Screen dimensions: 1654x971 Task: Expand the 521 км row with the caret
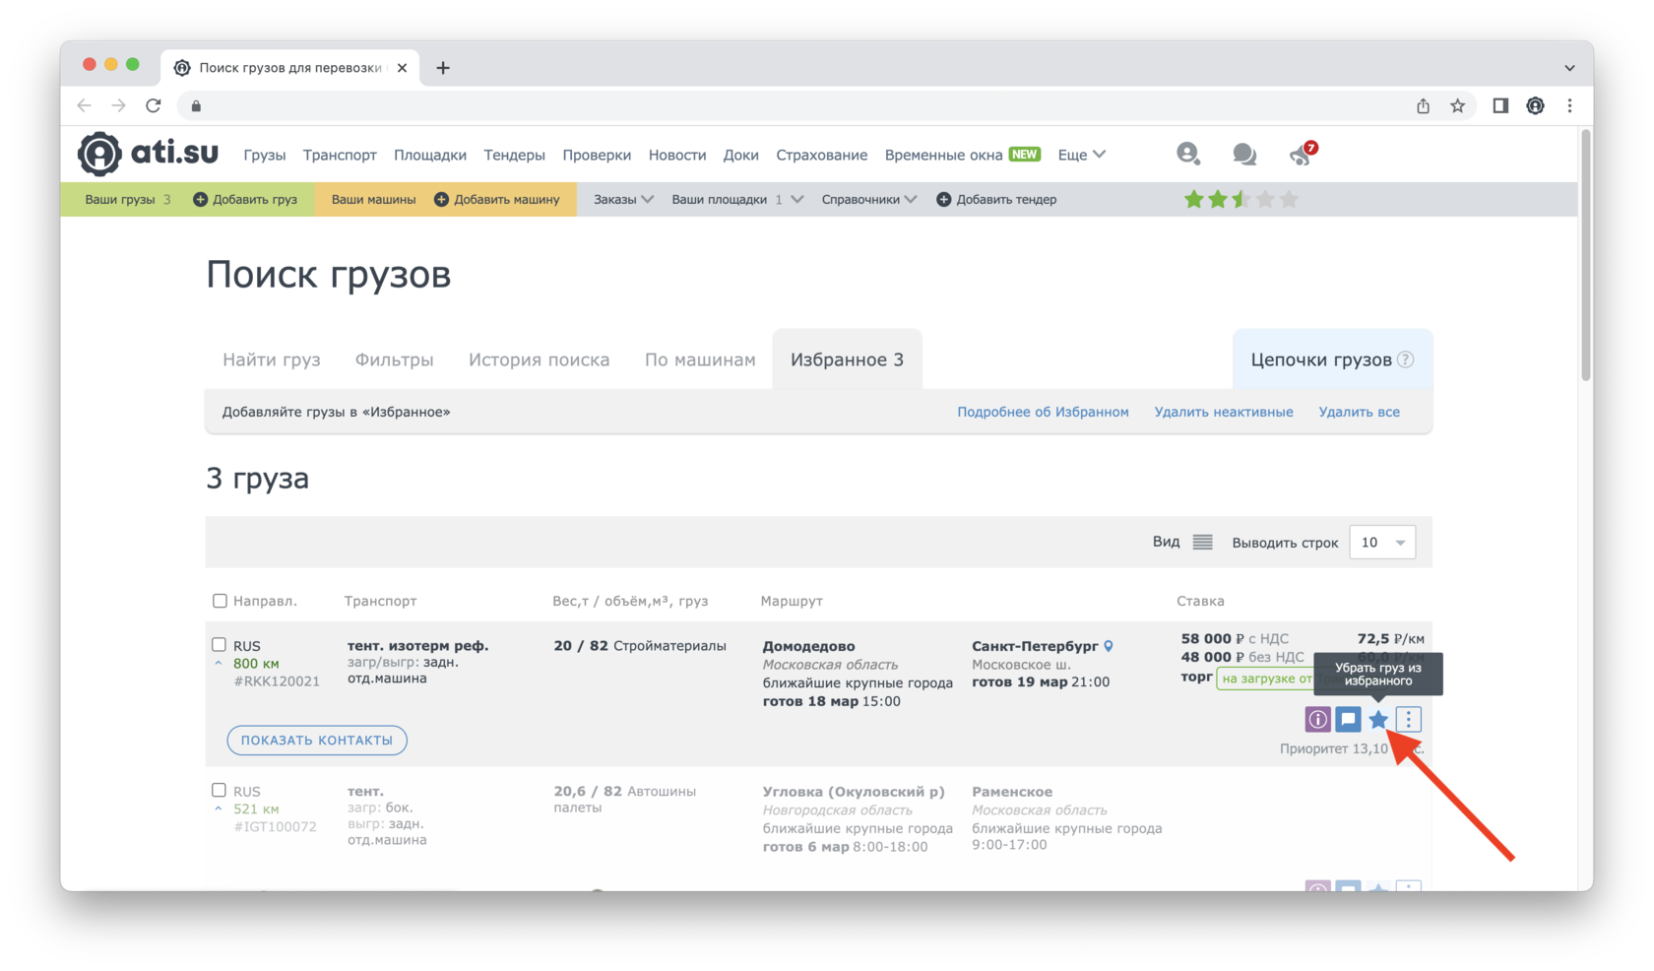click(x=219, y=809)
